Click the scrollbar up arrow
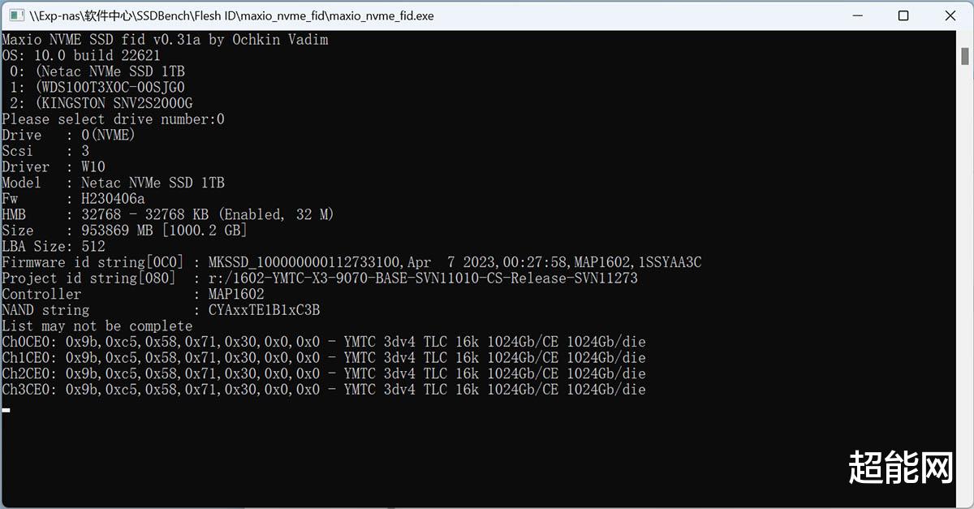Image resolution: width=974 pixels, height=509 pixels. coord(966,37)
